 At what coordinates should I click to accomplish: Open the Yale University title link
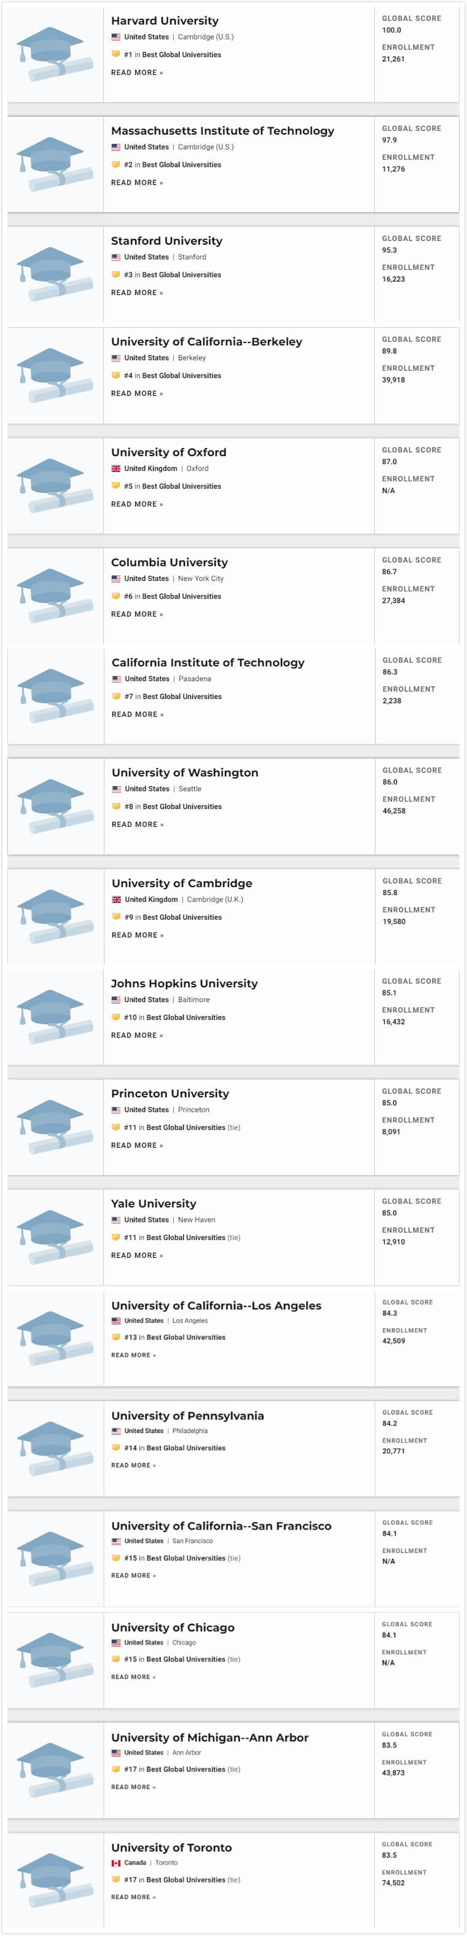tap(153, 1203)
